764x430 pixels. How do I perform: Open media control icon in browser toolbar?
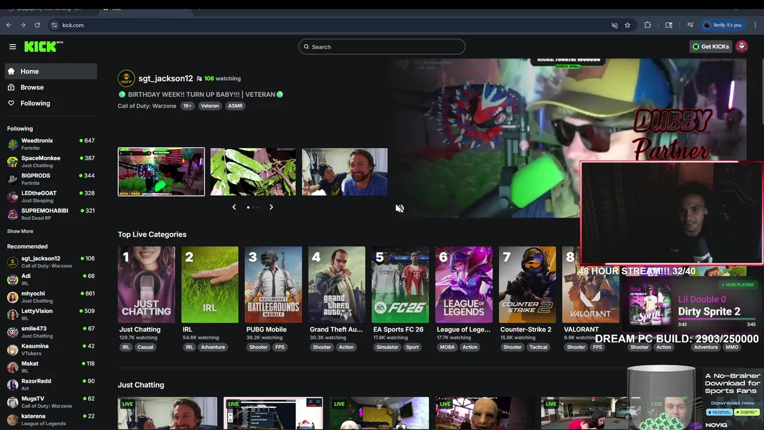point(690,25)
